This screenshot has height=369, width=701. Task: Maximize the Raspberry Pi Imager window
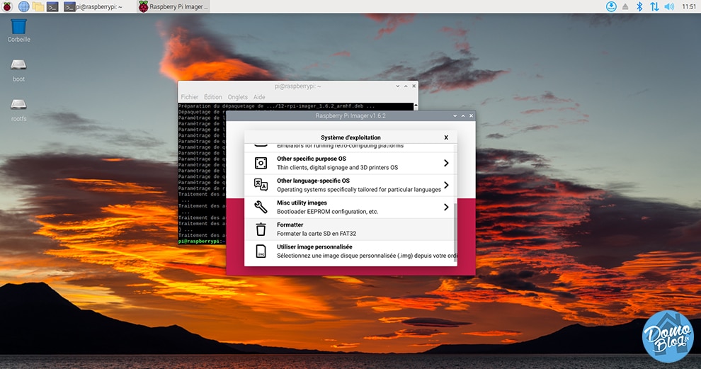click(463, 116)
